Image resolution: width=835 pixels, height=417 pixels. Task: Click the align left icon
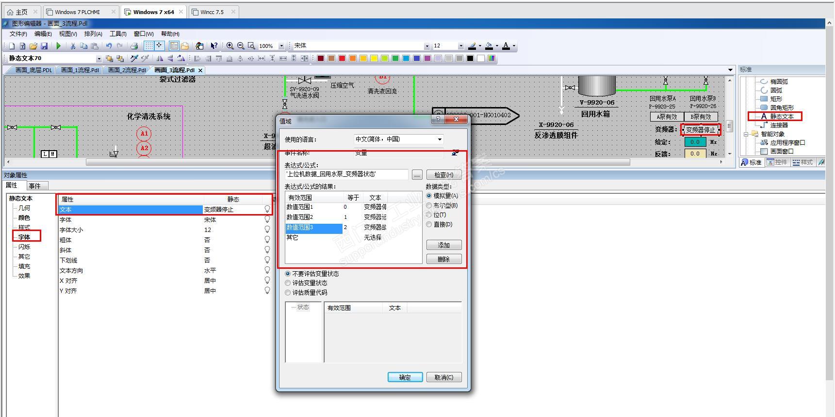tap(197, 59)
